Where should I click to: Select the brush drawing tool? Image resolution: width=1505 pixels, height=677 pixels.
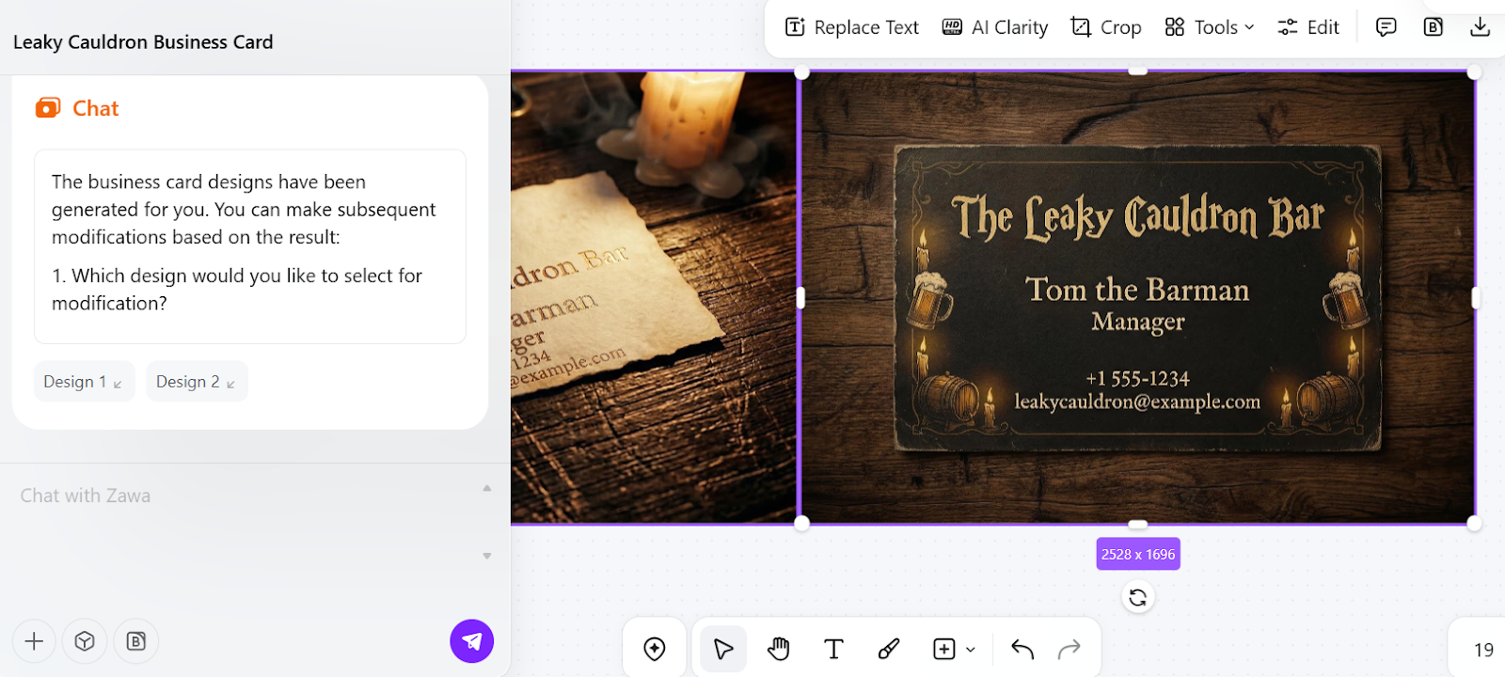[x=889, y=649]
